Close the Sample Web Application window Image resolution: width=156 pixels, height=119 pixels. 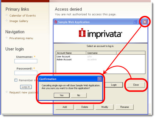coord(145,22)
